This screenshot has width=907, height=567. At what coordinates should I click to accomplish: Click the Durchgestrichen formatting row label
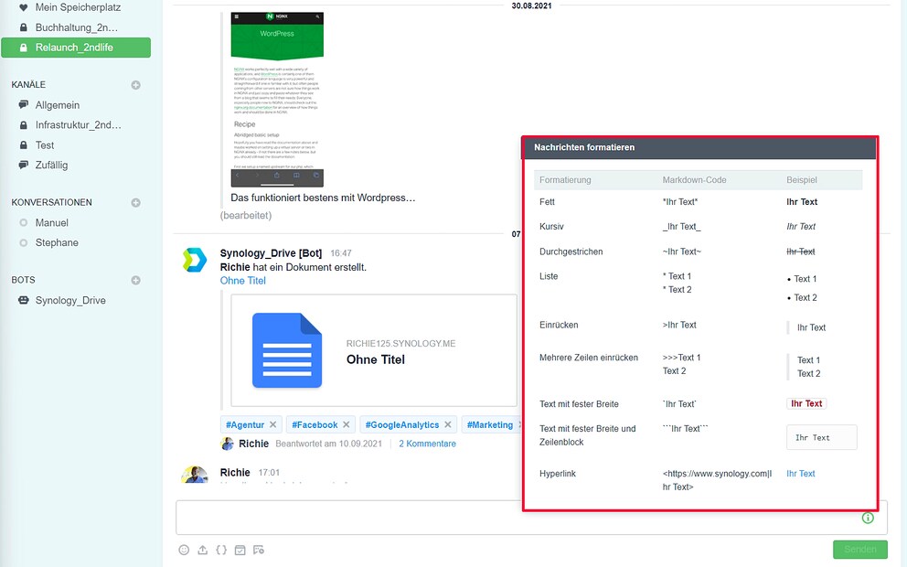pyautogui.click(x=571, y=251)
